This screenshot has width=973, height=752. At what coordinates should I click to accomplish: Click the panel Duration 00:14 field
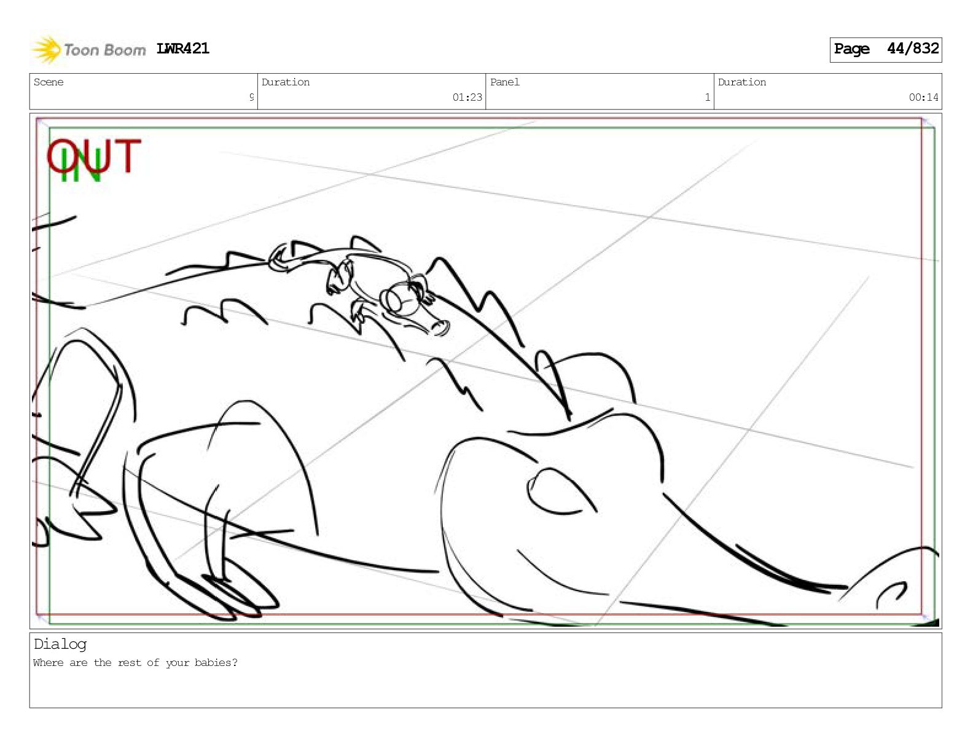pos(828,92)
